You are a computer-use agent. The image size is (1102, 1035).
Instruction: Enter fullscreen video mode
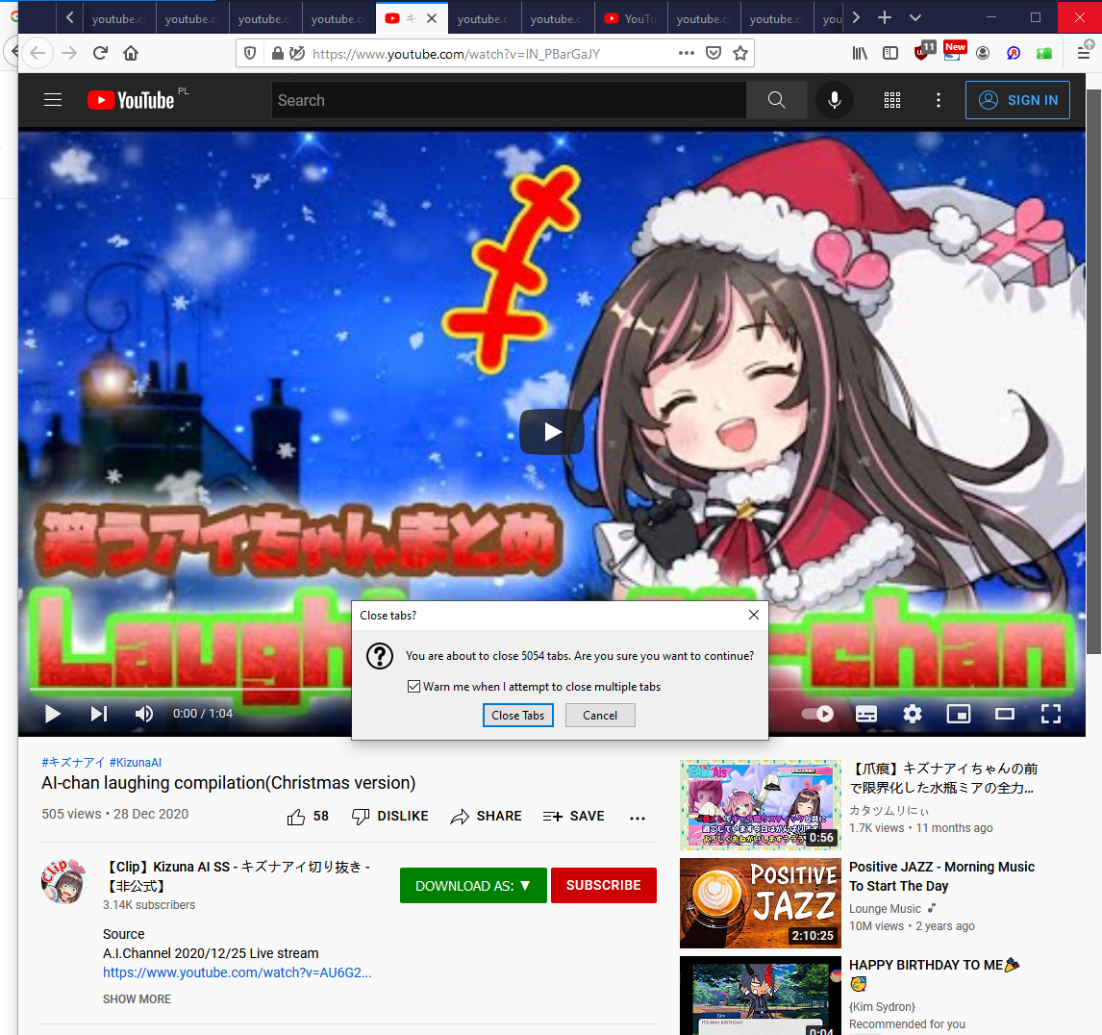(x=1051, y=715)
